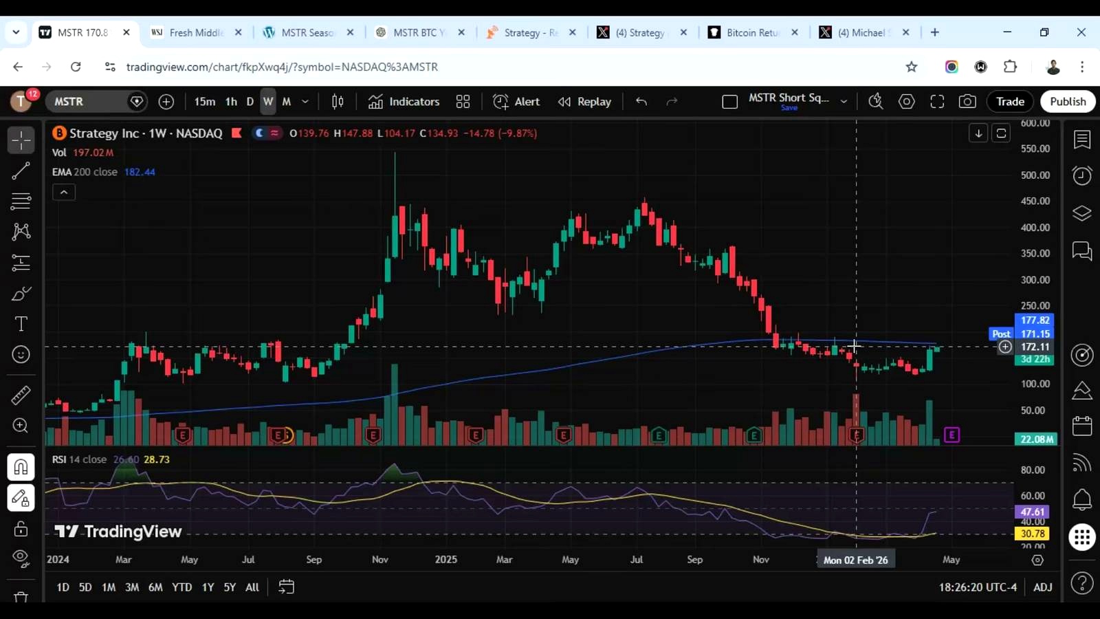Toggle stay in drawing mode
This screenshot has width=1100, height=619.
click(x=21, y=498)
